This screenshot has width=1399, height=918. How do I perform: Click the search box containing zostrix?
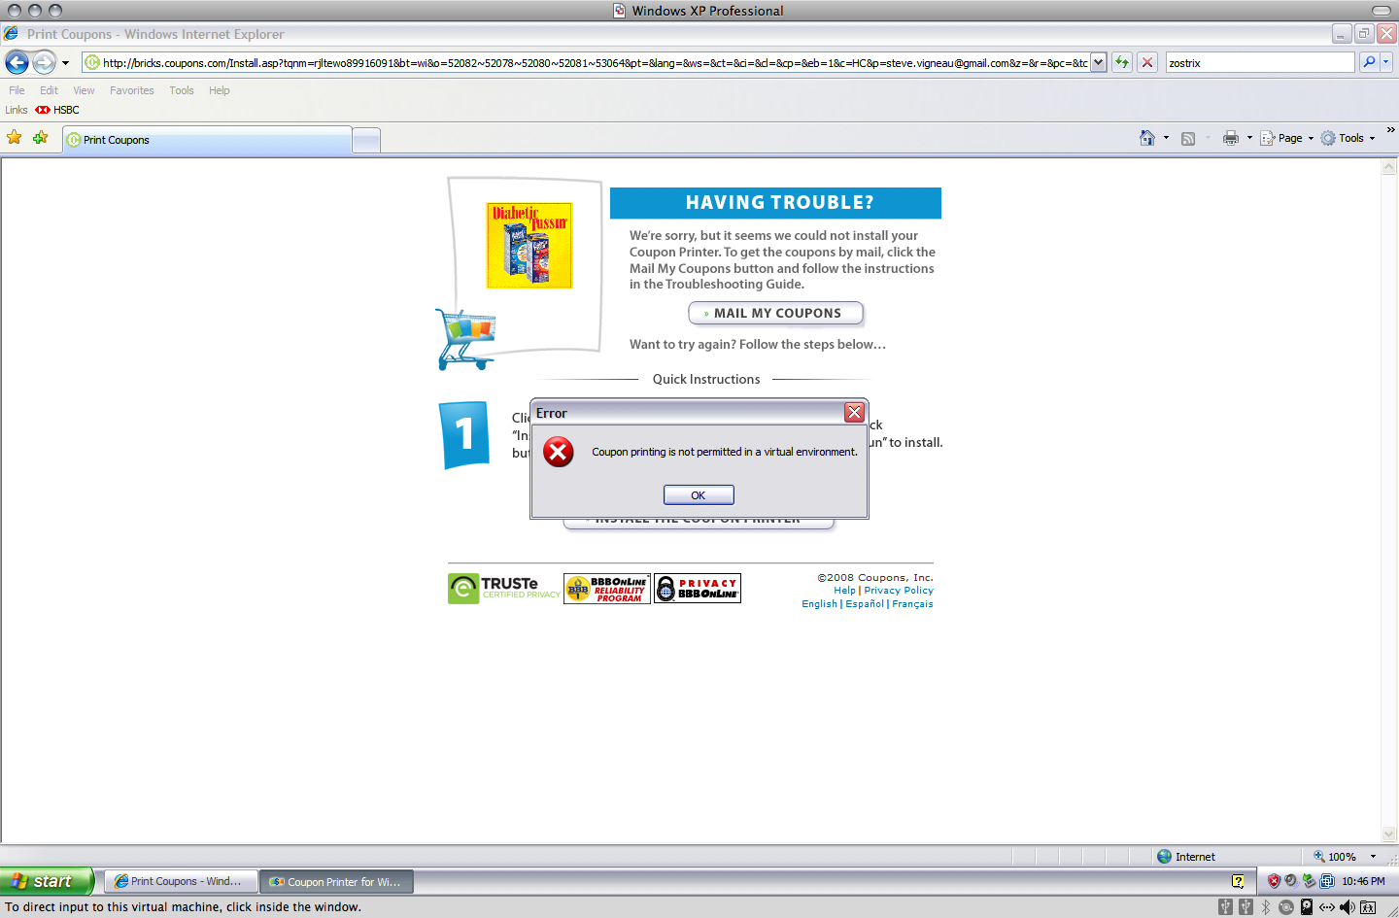tap(1259, 62)
